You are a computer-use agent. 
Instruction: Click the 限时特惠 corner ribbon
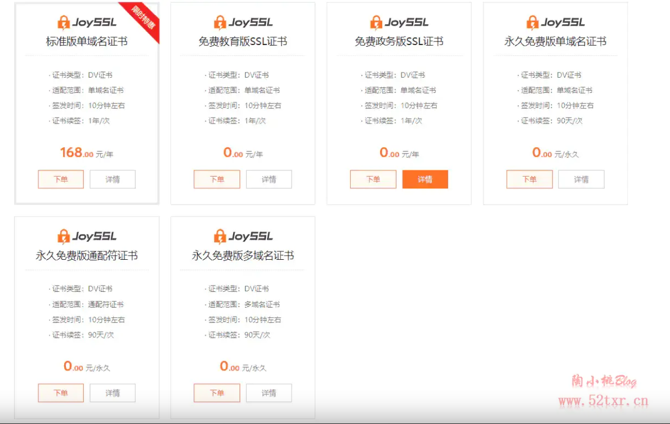(144, 18)
